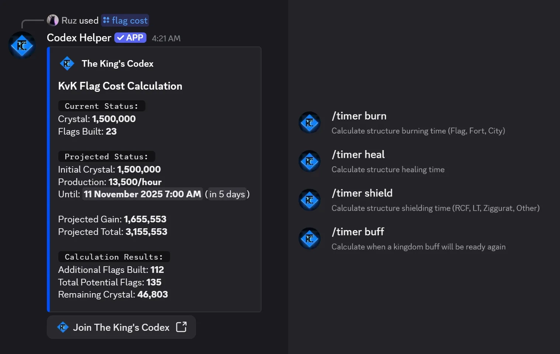Click the bot icon beside /timer shield

[310, 200]
